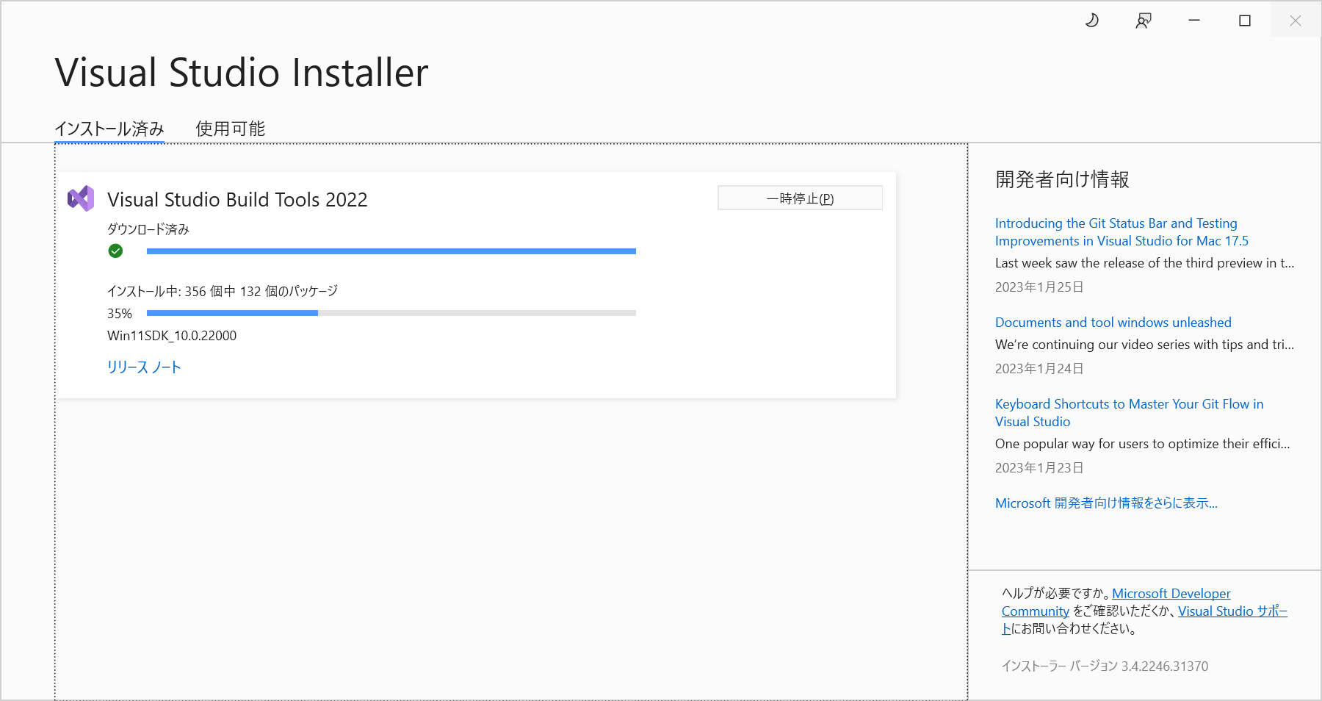Screen dimensions: 1322x701
Task: Click the 'One popular way for users' summary
Action: click(x=1142, y=444)
